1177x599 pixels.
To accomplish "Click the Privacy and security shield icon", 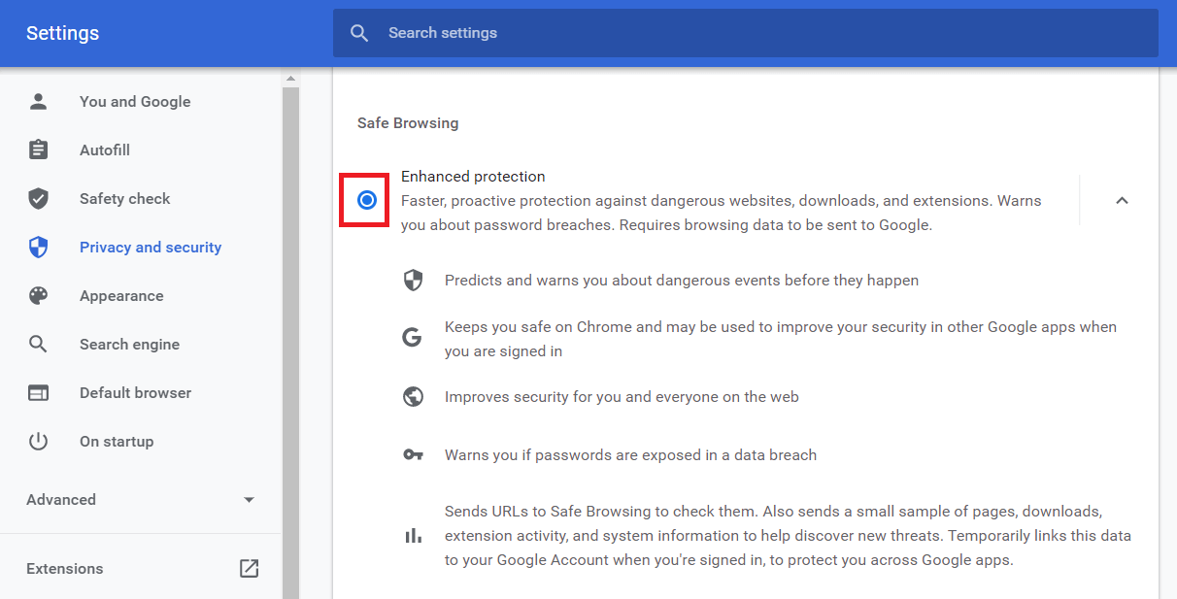I will click(38, 248).
